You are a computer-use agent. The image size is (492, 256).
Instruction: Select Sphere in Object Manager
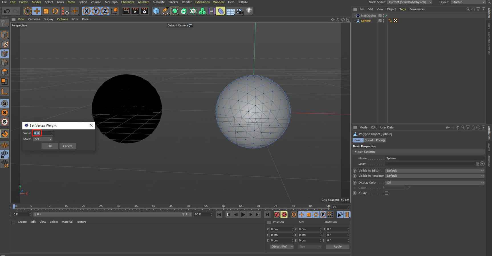[x=366, y=21]
